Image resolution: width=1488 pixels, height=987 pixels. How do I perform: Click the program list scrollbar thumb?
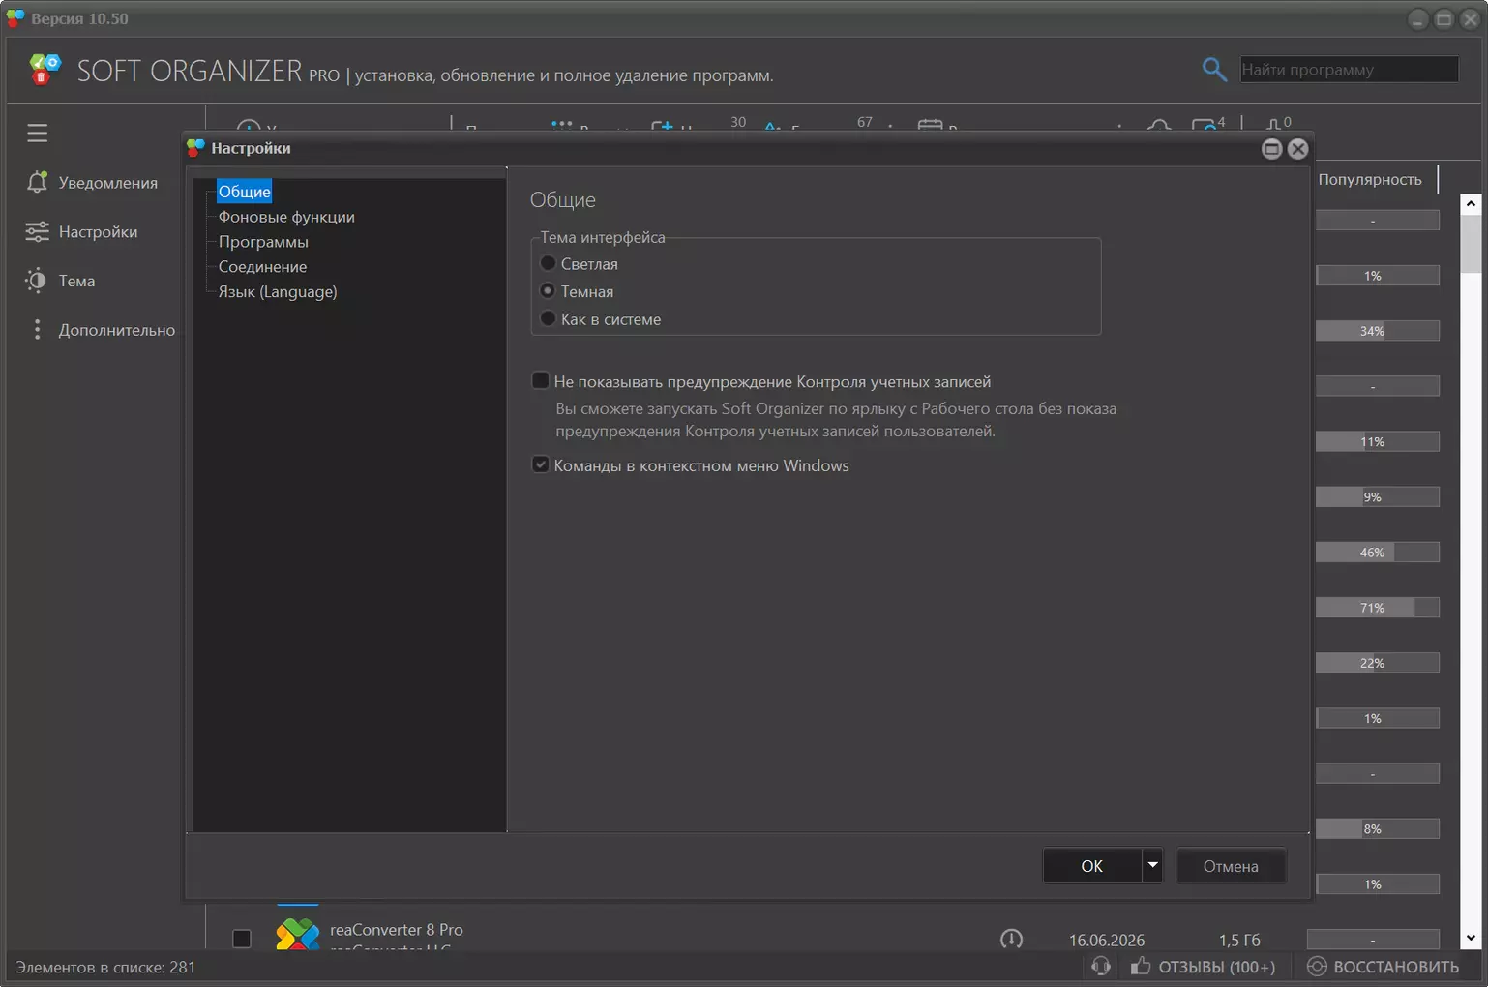click(x=1471, y=244)
